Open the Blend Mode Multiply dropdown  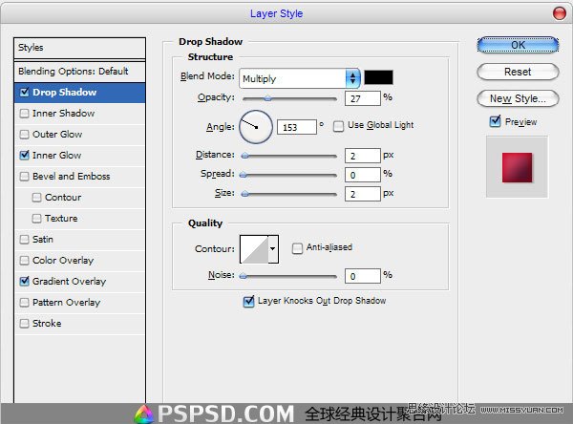click(300, 78)
